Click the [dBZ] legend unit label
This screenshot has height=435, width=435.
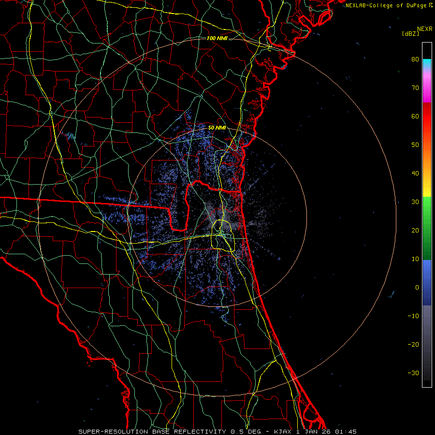coord(410,33)
